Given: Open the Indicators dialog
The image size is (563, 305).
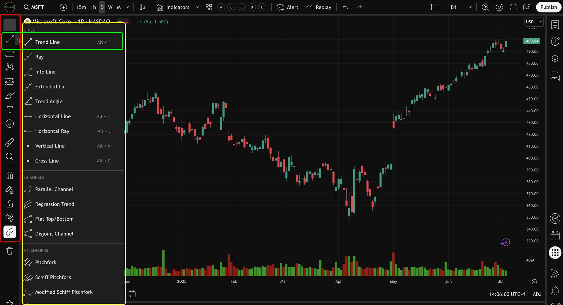Looking at the screenshot, I should pos(173,7).
